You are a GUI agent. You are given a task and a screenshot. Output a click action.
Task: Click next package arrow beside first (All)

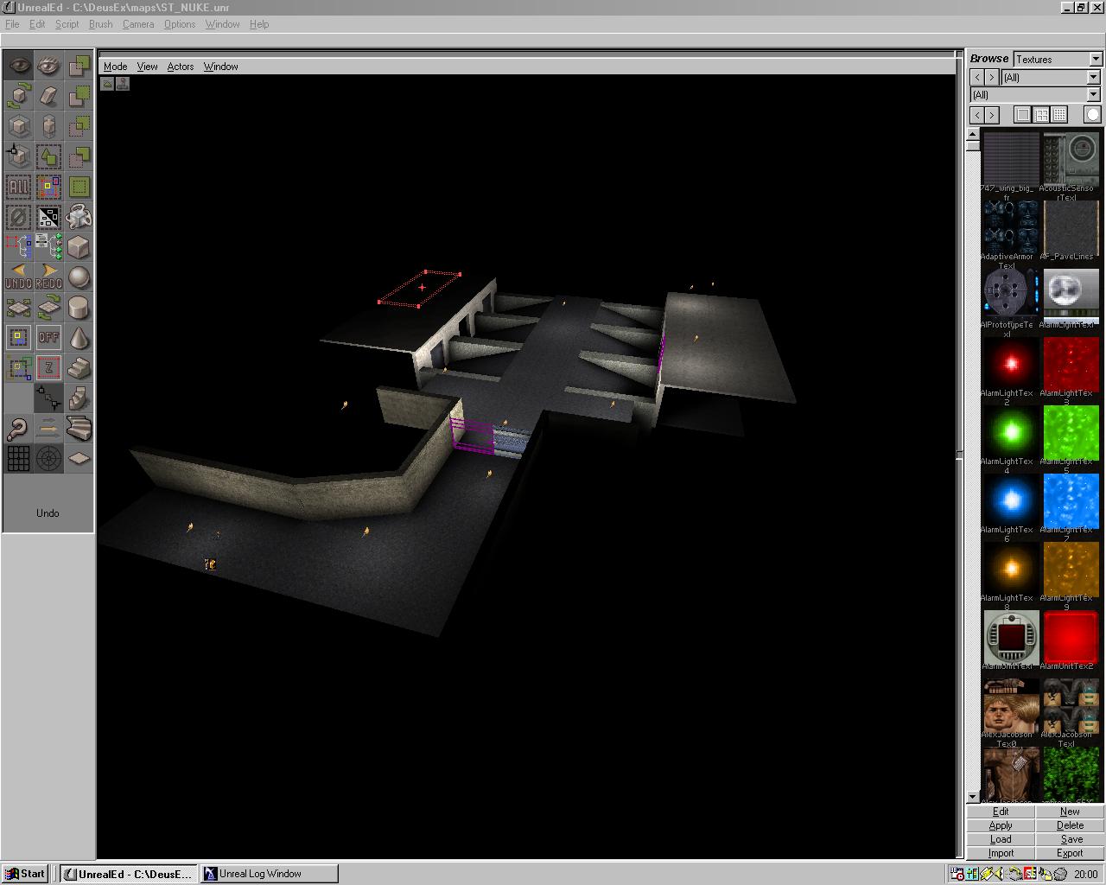pyautogui.click(x=992, y=77)
